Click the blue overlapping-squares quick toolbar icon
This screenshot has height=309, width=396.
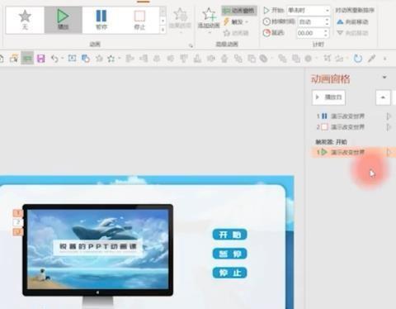pyautogui.click(x=86, y=59)
